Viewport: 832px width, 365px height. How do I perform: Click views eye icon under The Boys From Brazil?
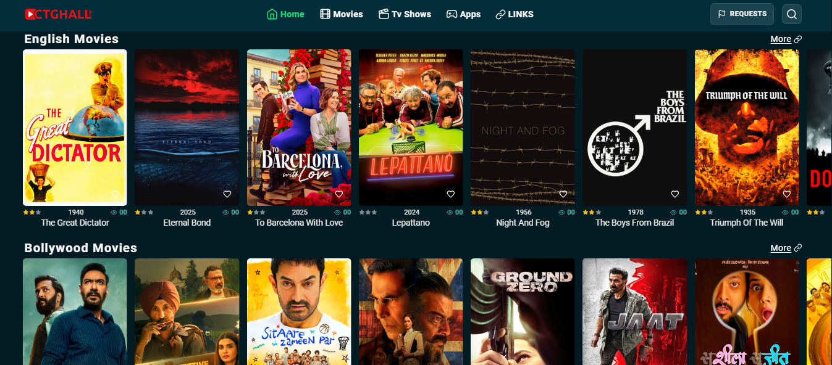(673, 212)
